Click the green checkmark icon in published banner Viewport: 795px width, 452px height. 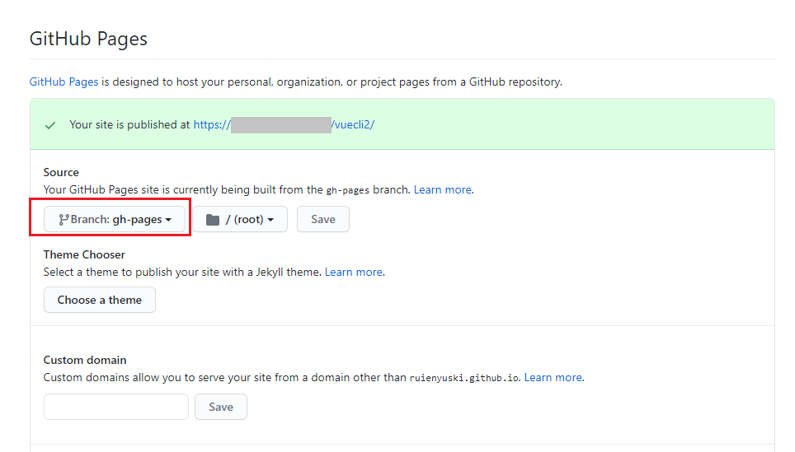coord(50,125)
